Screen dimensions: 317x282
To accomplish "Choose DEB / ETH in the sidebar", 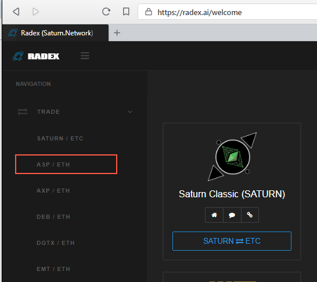I will pos(53,217).
